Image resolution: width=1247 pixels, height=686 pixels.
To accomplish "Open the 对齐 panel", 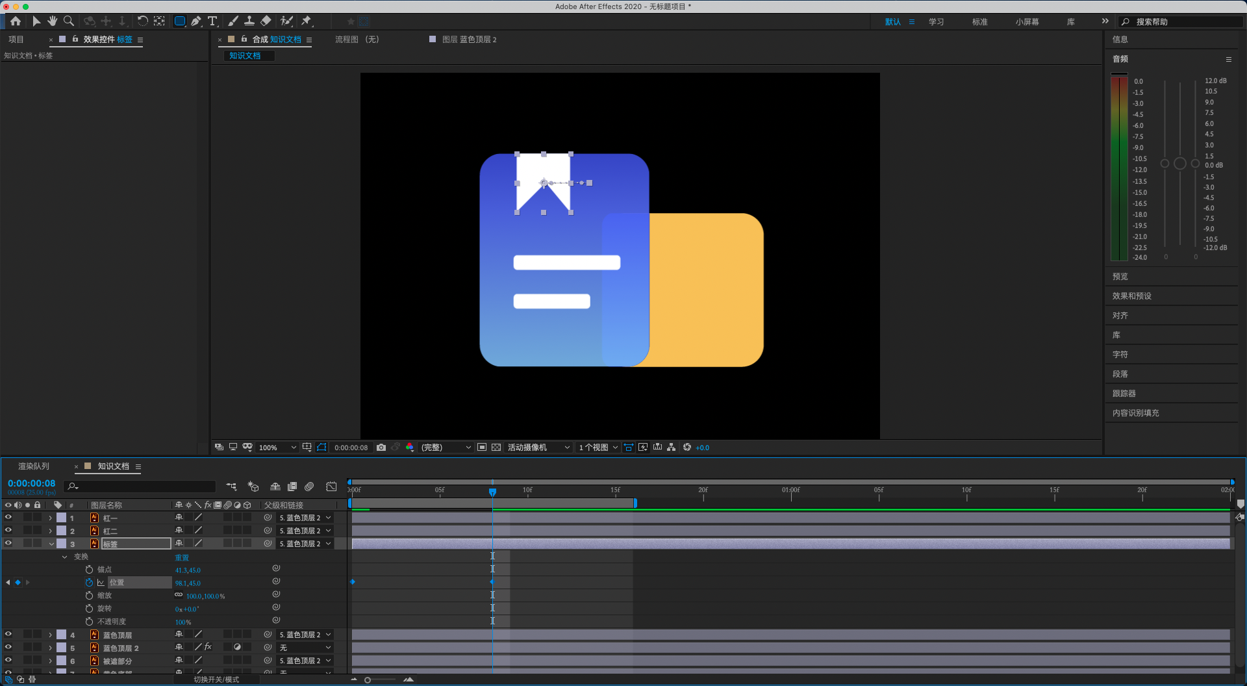I will 1120,316.
